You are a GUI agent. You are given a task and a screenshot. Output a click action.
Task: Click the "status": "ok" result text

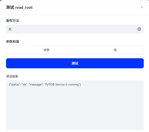(18, 84)
